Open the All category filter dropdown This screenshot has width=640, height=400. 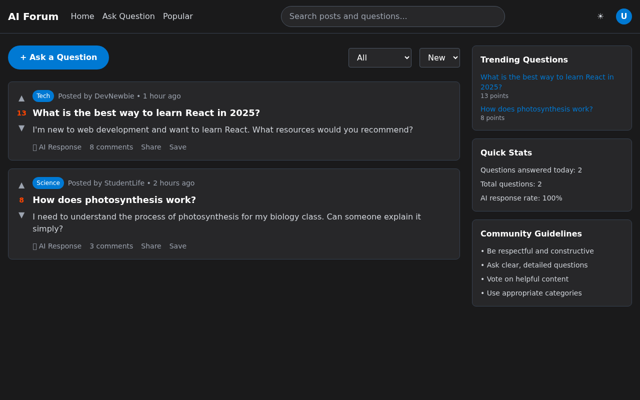(379, 57)
